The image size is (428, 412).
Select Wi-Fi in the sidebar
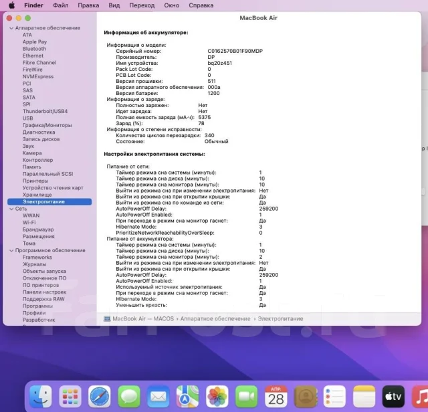29,223
